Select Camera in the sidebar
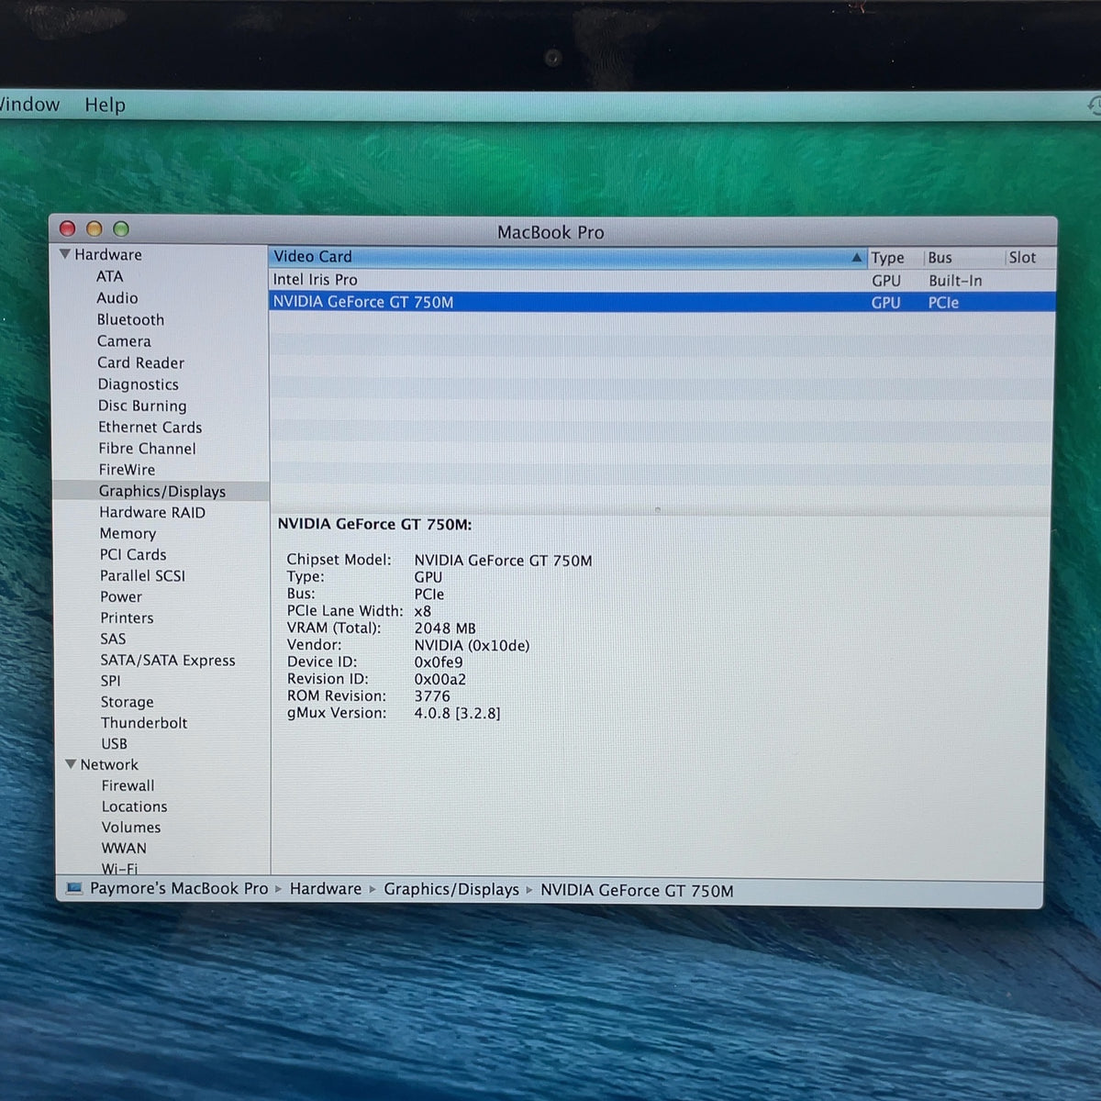Viewport: 1101px width, 1101px height. pos(124,341)
